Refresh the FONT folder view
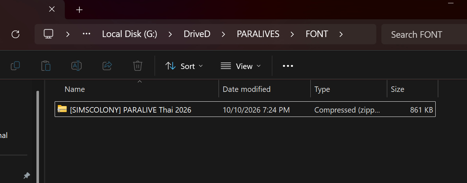Viewport: 467px width, 183px height. click(15, 34)
